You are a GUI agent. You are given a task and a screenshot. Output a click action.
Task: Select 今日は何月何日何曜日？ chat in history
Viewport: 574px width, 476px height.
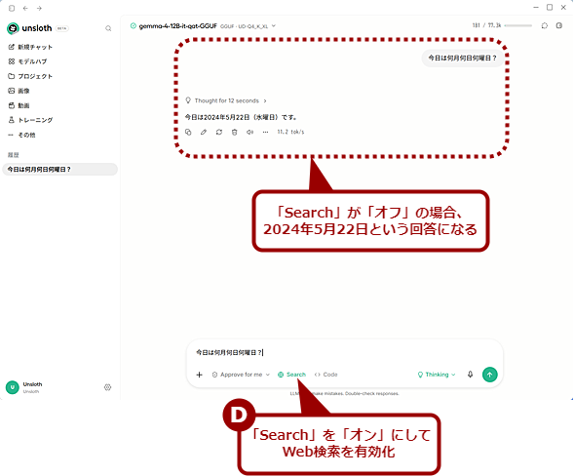click(x=59, y=170)
